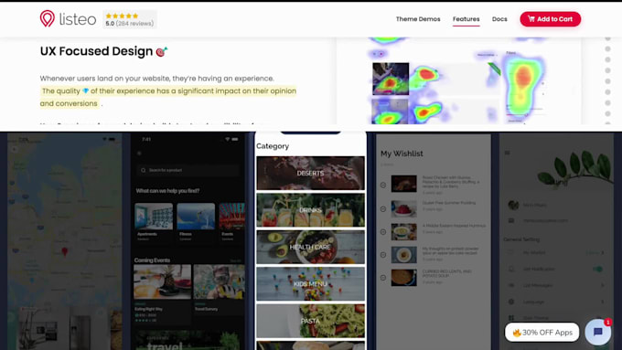622x350 pixels.
Task: Open the Summer Pudding wishlist thumbnail
Action: click(403, 208)
